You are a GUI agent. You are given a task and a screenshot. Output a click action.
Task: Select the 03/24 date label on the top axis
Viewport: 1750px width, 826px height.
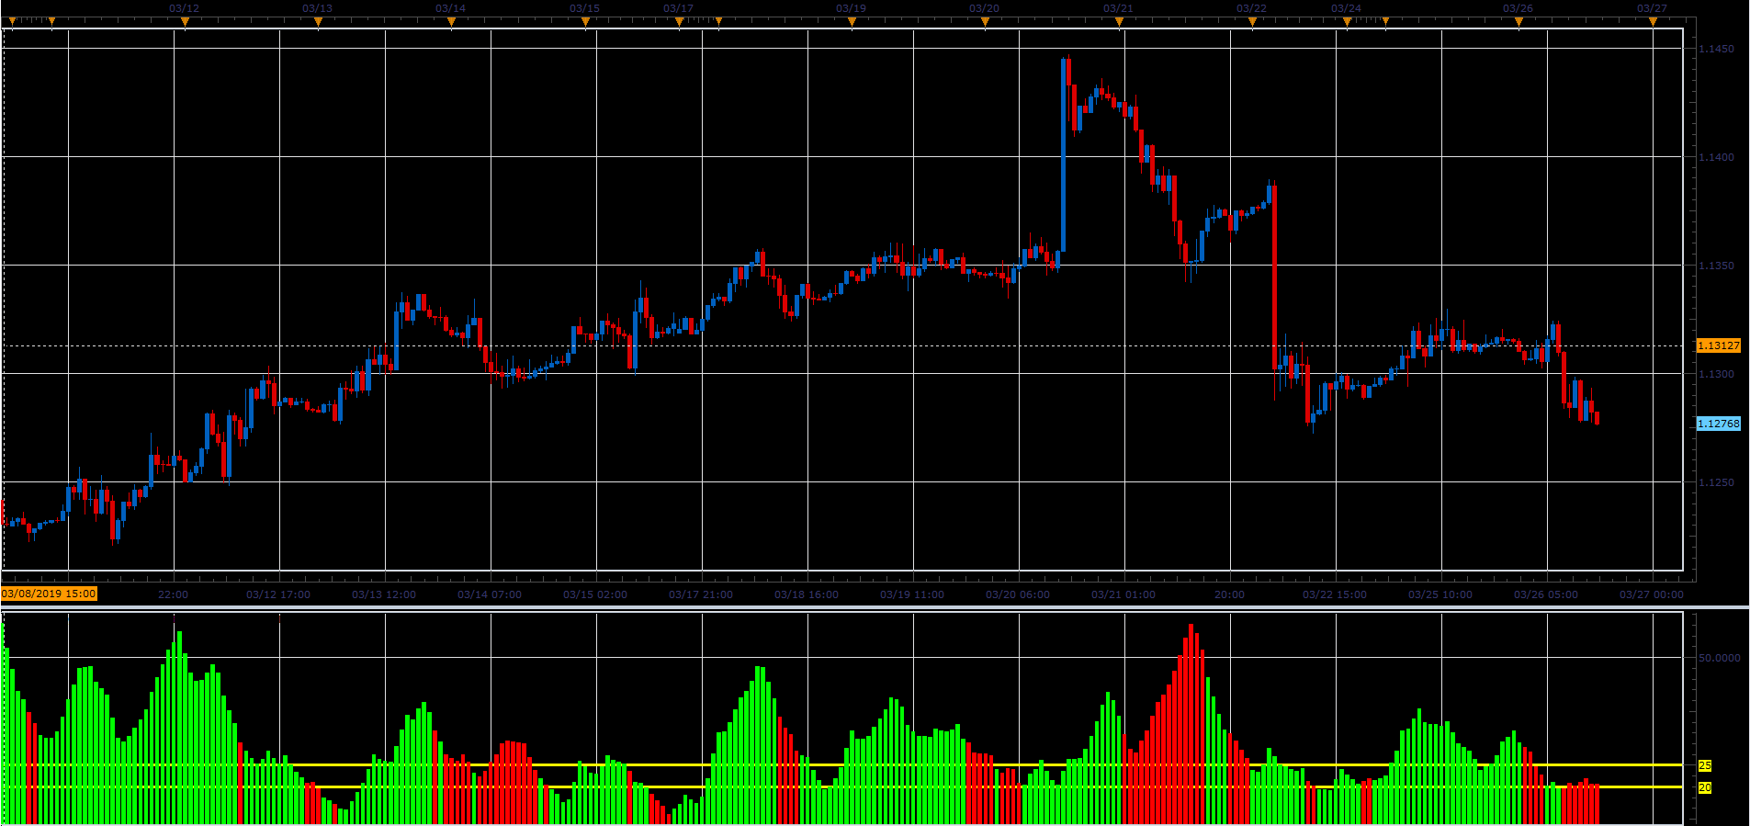[x=1347, y=8]
